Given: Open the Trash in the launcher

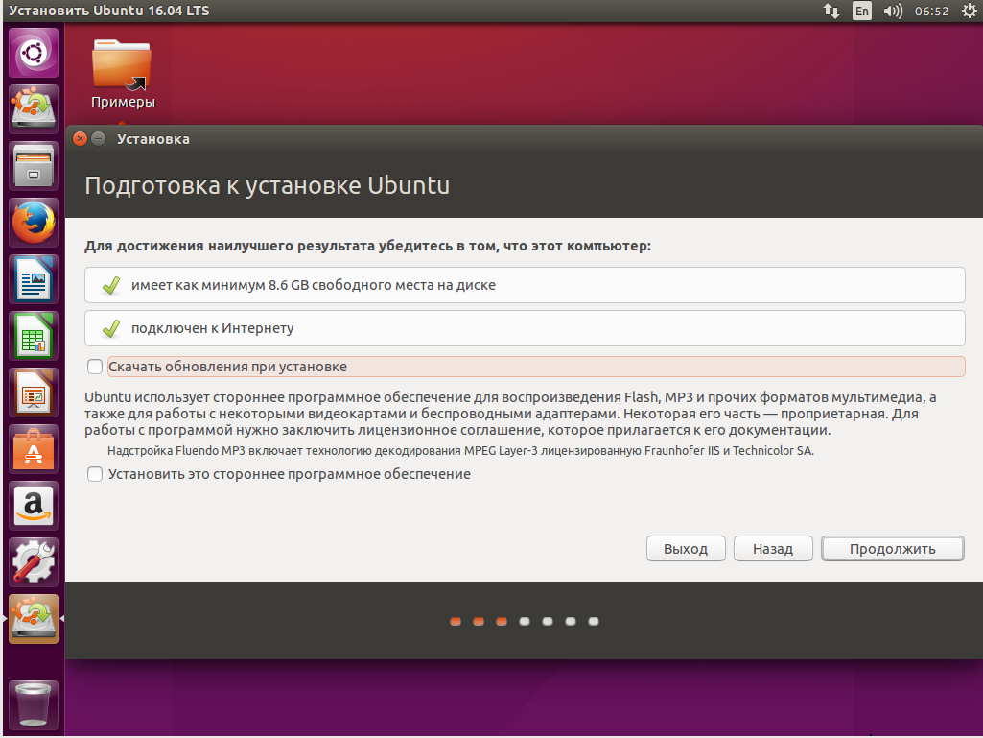Looking at the screenshot, I should pyautogui.click(x=34, y=704).
